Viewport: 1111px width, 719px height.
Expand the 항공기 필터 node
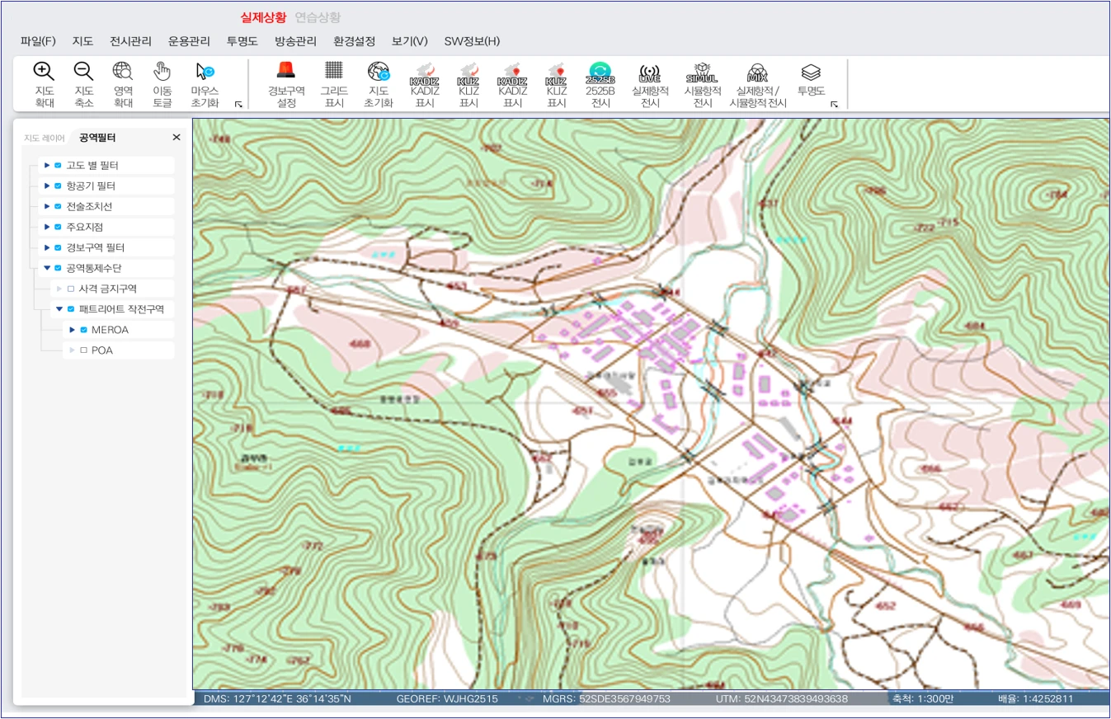47,186
